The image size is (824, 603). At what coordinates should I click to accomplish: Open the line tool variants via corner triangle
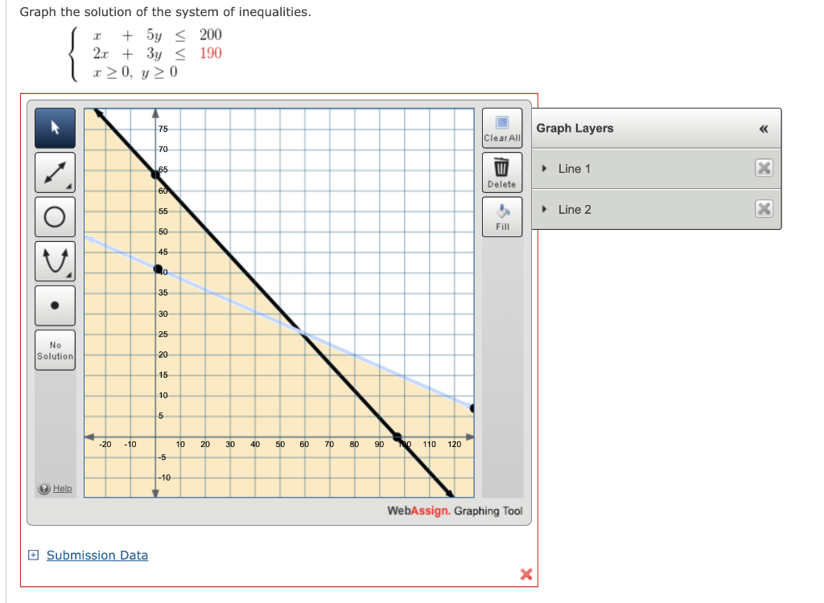[x=68, y=186]
